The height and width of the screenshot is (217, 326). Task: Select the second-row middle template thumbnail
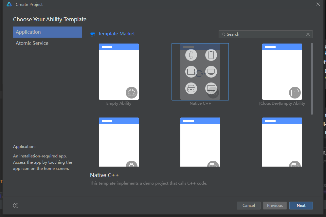point(200,142)
